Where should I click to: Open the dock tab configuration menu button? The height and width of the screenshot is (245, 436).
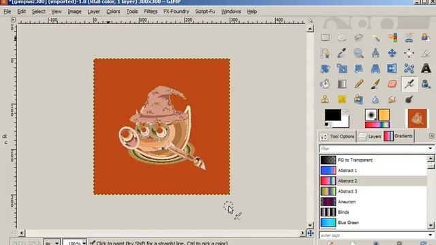pyautogui.click(x=431, y=136)
